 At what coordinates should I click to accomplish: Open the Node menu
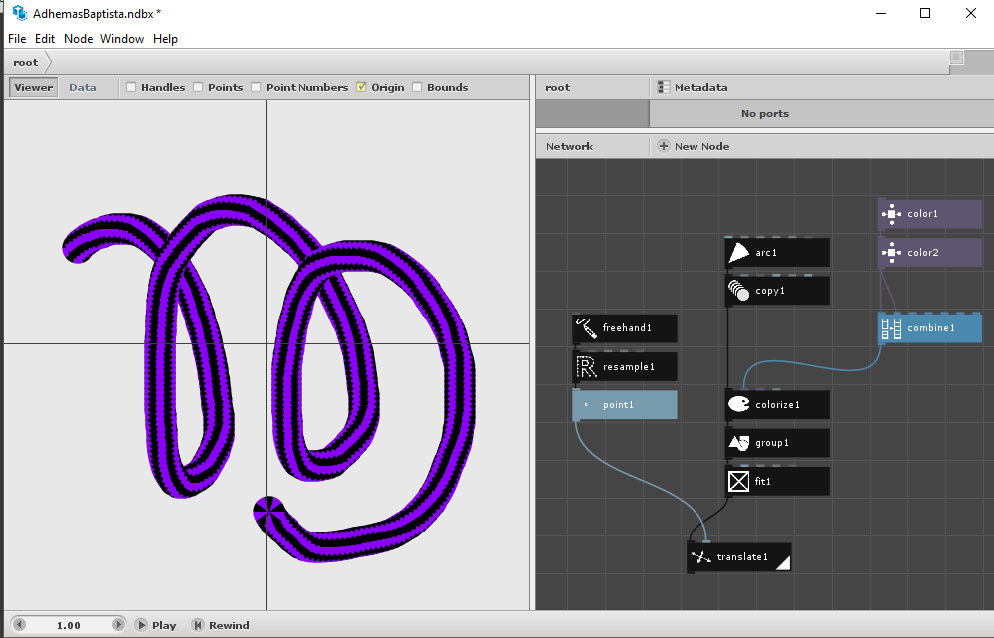click(x=78, y=39)
